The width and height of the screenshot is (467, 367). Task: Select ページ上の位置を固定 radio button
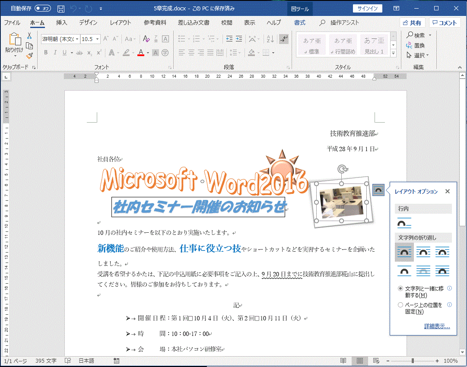(x=400, y=305)
